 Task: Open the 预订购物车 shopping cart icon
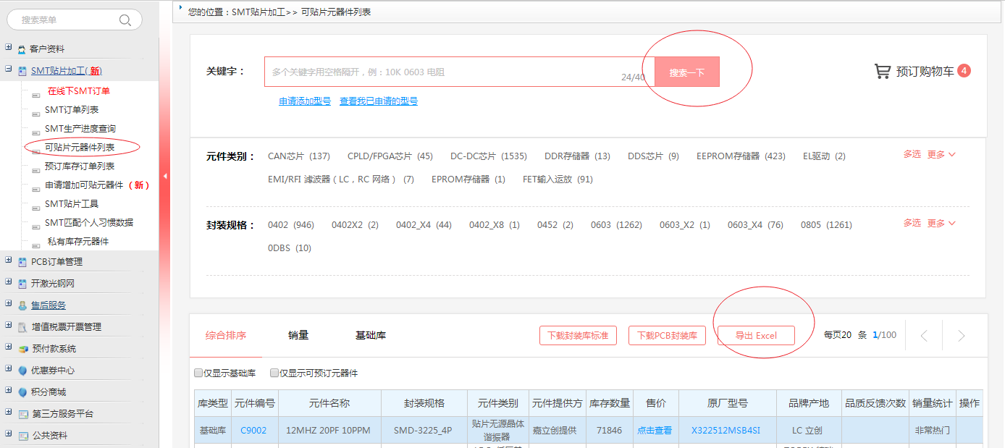(882, 71)
